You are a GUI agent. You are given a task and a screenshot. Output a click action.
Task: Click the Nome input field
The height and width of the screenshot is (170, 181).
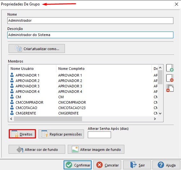click(x=90, y=21)
